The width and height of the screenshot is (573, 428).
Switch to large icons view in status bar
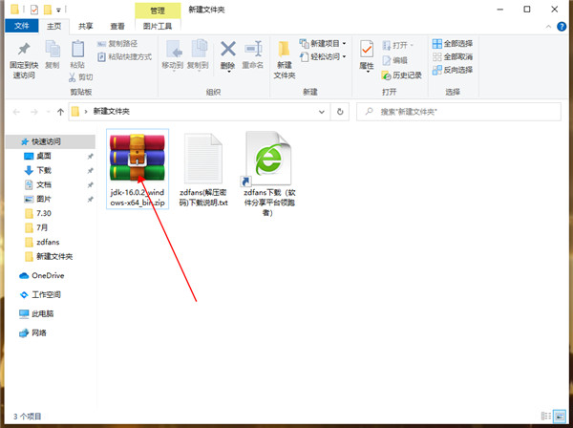point(560,416)
